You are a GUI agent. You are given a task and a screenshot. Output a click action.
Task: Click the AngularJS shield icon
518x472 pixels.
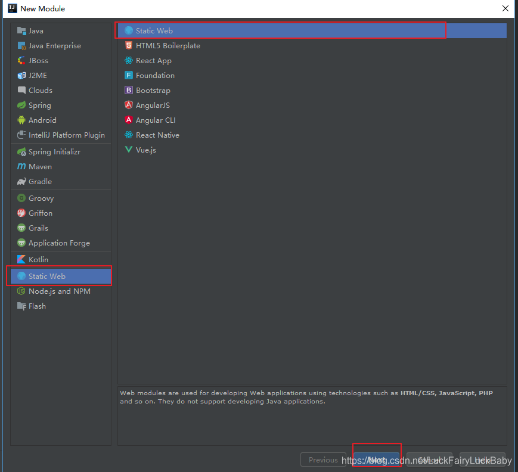129,105
